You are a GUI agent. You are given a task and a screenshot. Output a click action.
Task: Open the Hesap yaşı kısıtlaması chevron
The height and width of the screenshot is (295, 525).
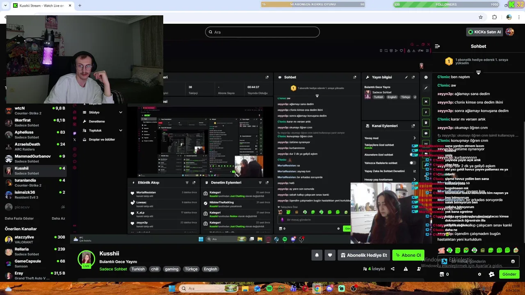click(414, 179)
